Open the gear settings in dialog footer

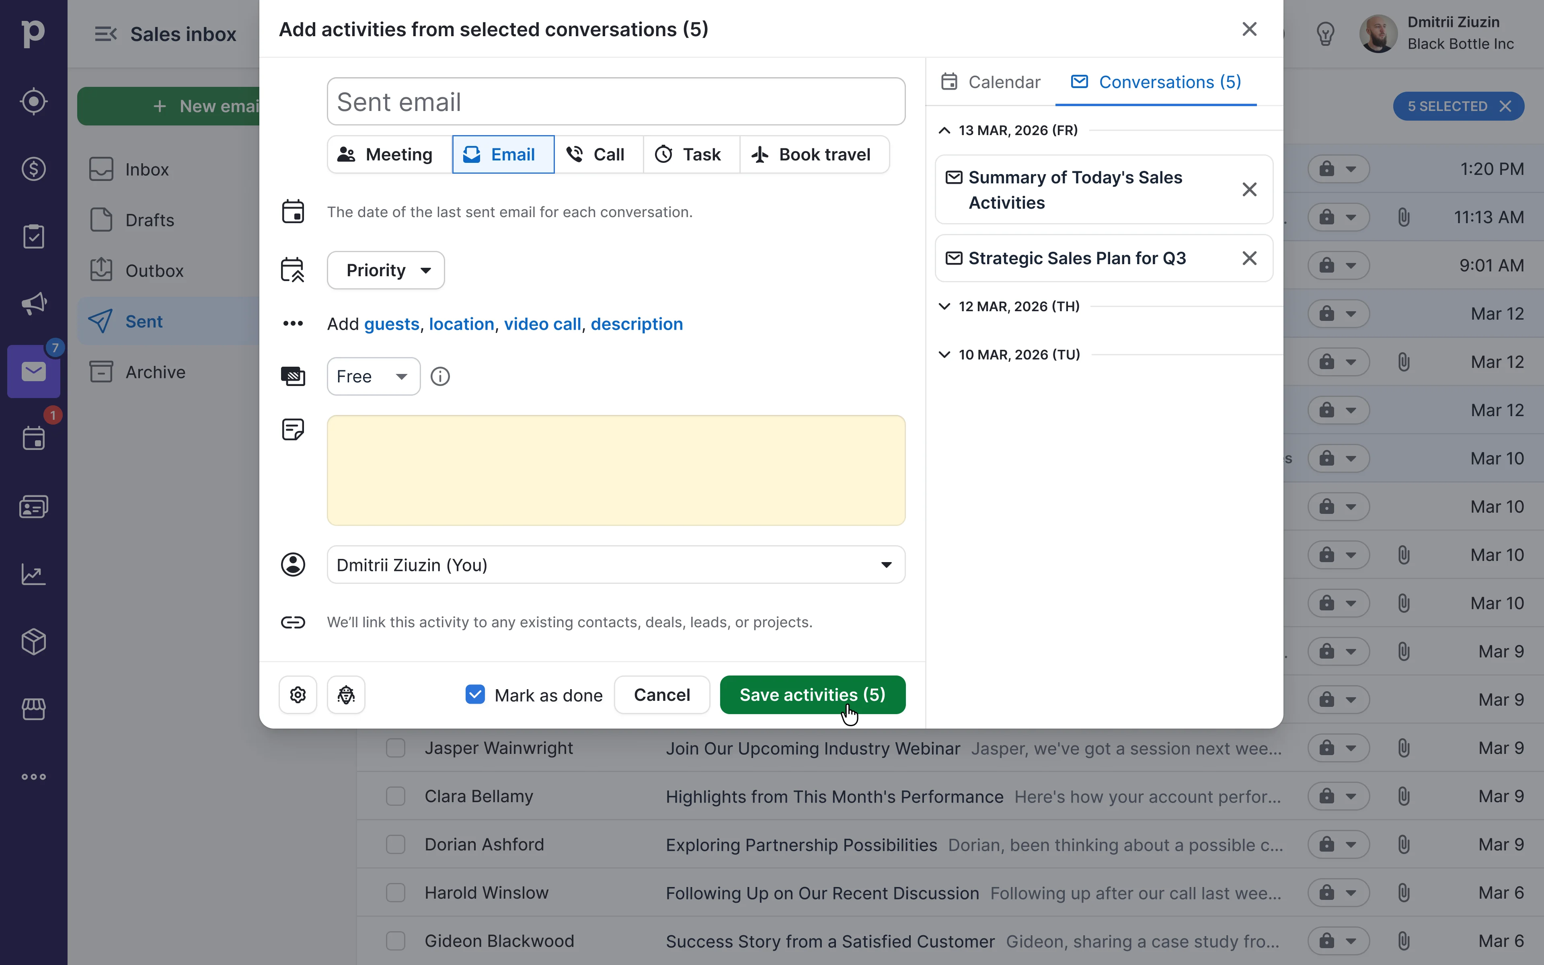(x=298, y=695)
